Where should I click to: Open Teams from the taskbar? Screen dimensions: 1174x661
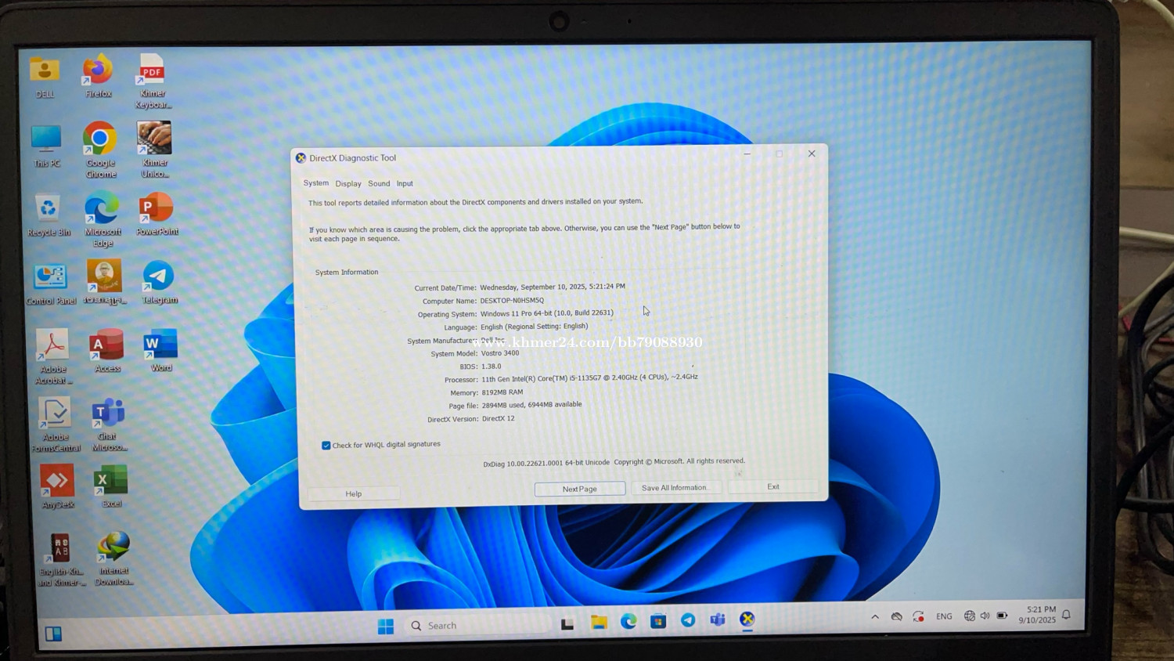tap(718, 619)
